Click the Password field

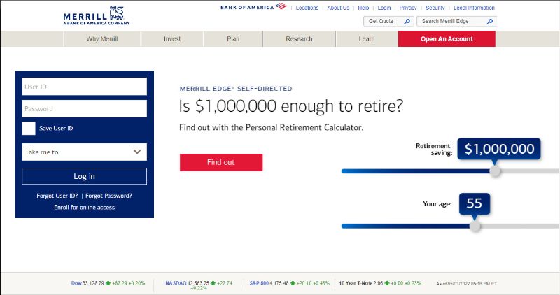click(x=84, y=109)
